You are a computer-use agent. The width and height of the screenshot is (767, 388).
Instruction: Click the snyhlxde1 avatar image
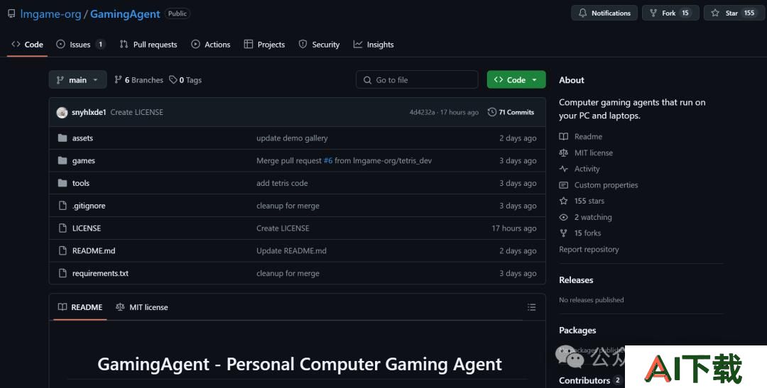click(x=62, y=112)
